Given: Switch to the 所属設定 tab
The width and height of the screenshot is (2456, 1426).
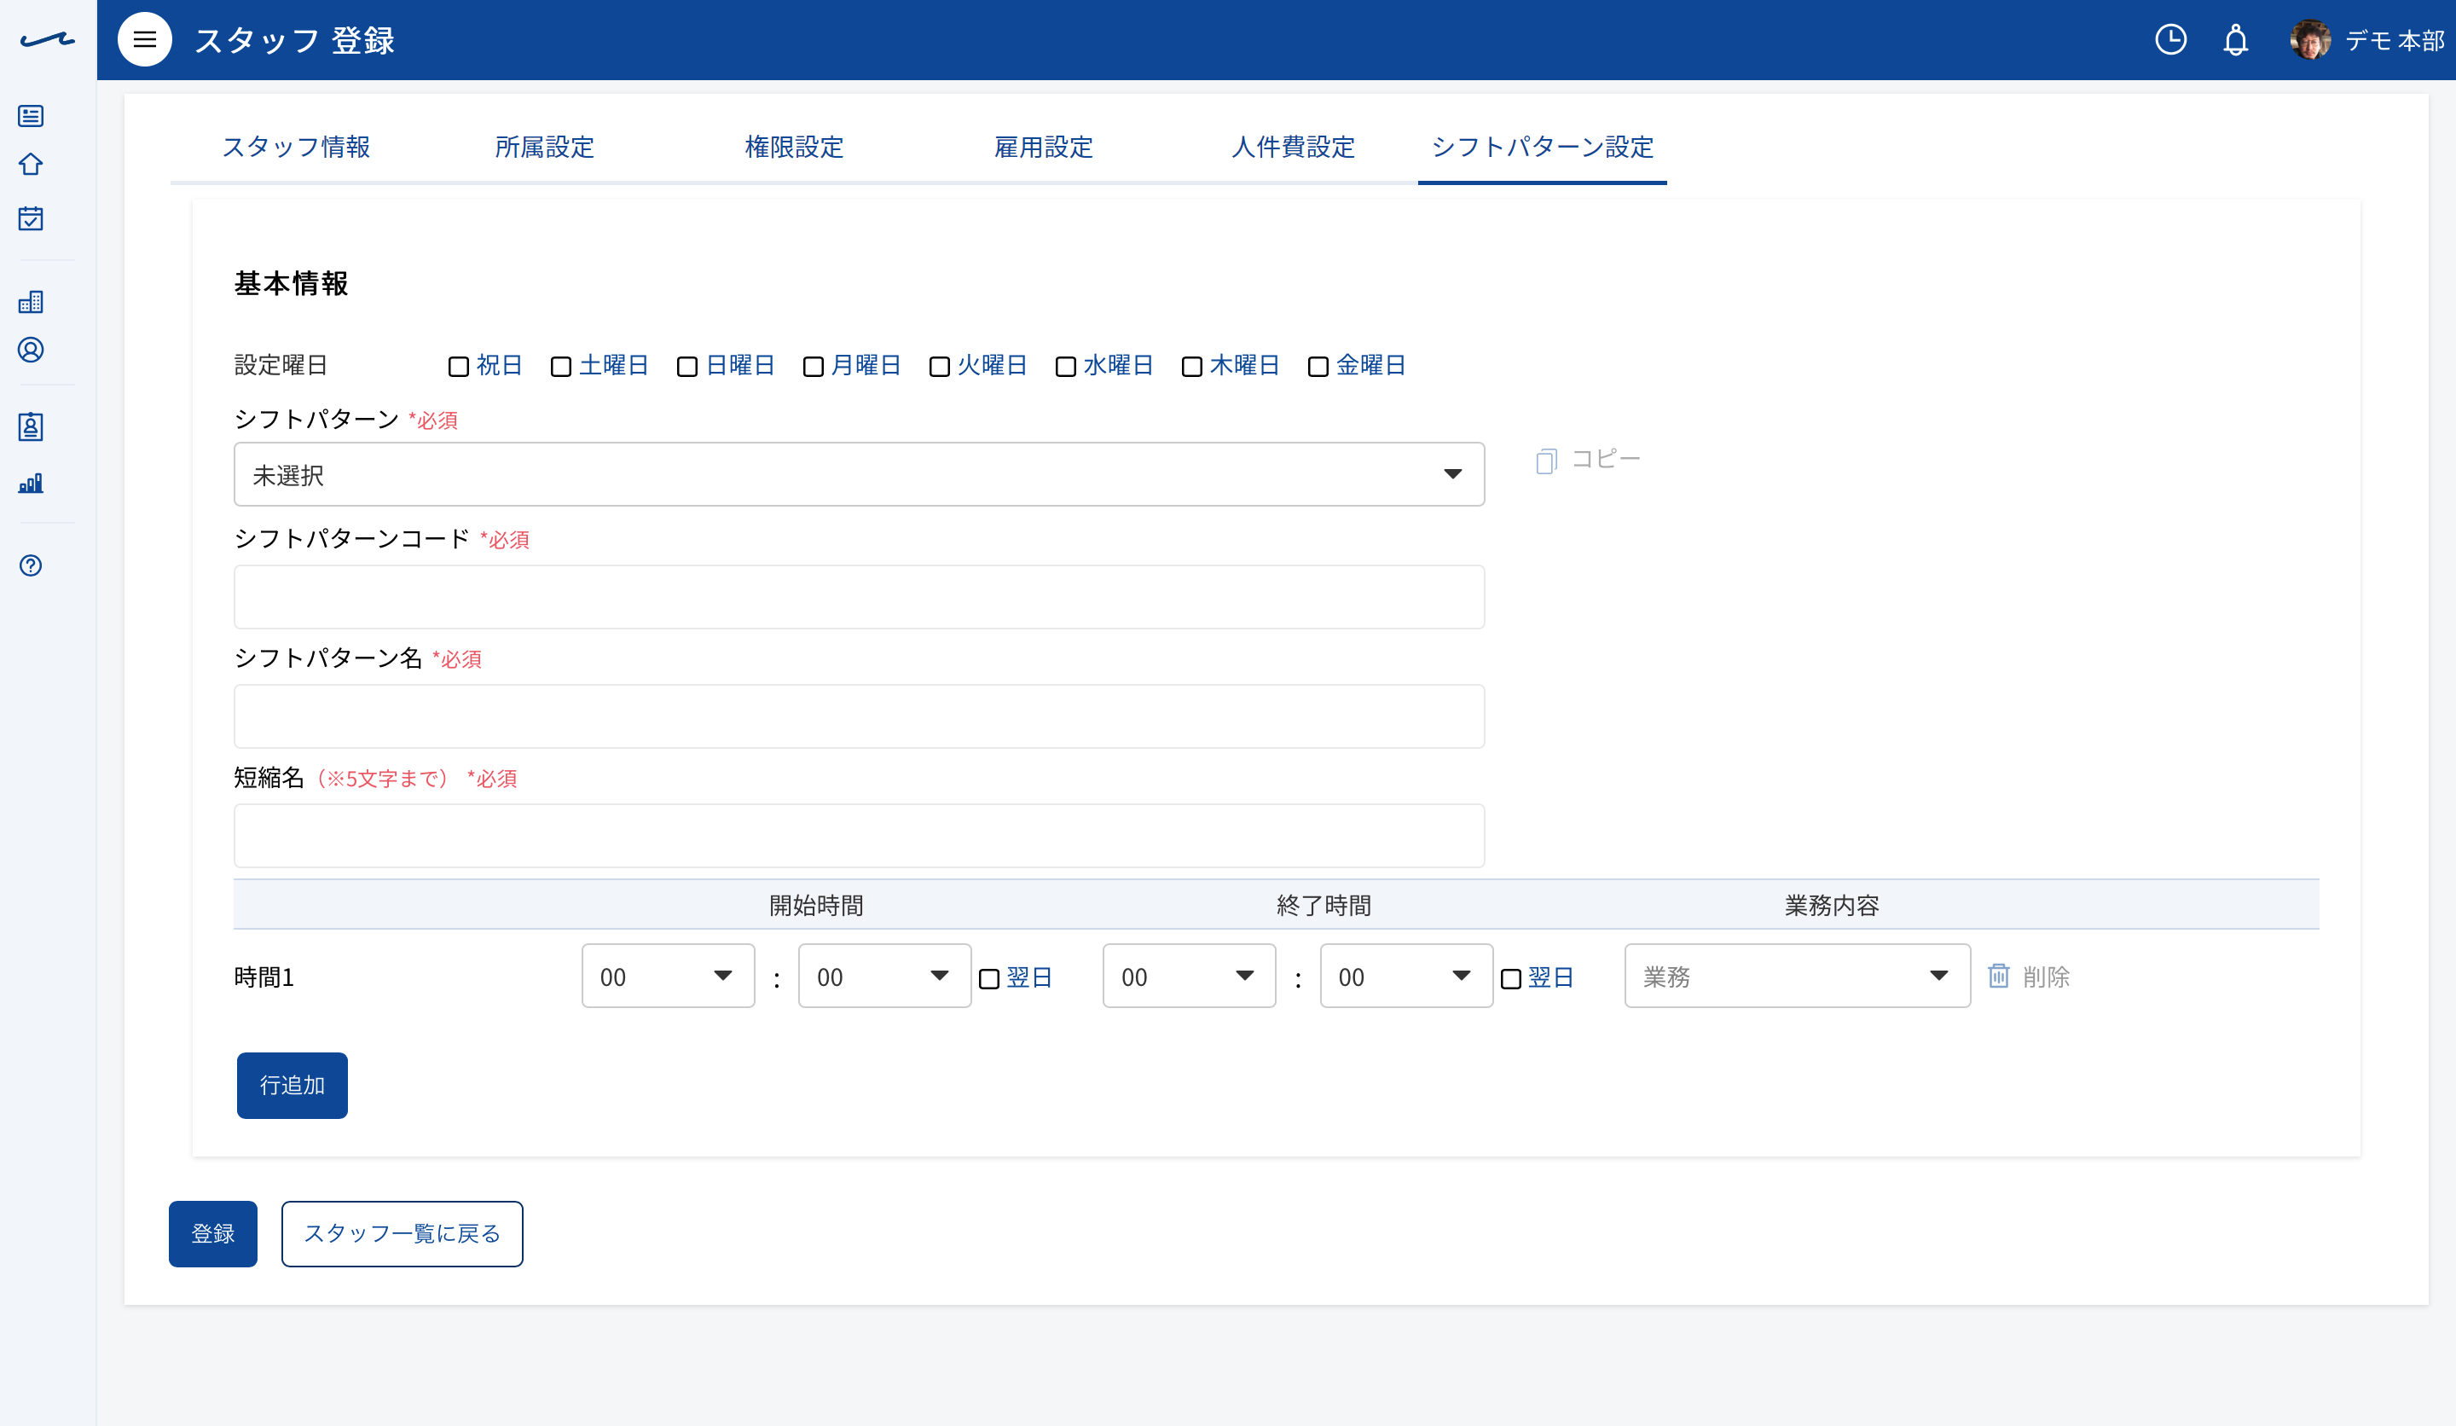Looking at the screenshot, I should (x=545, y=148).
